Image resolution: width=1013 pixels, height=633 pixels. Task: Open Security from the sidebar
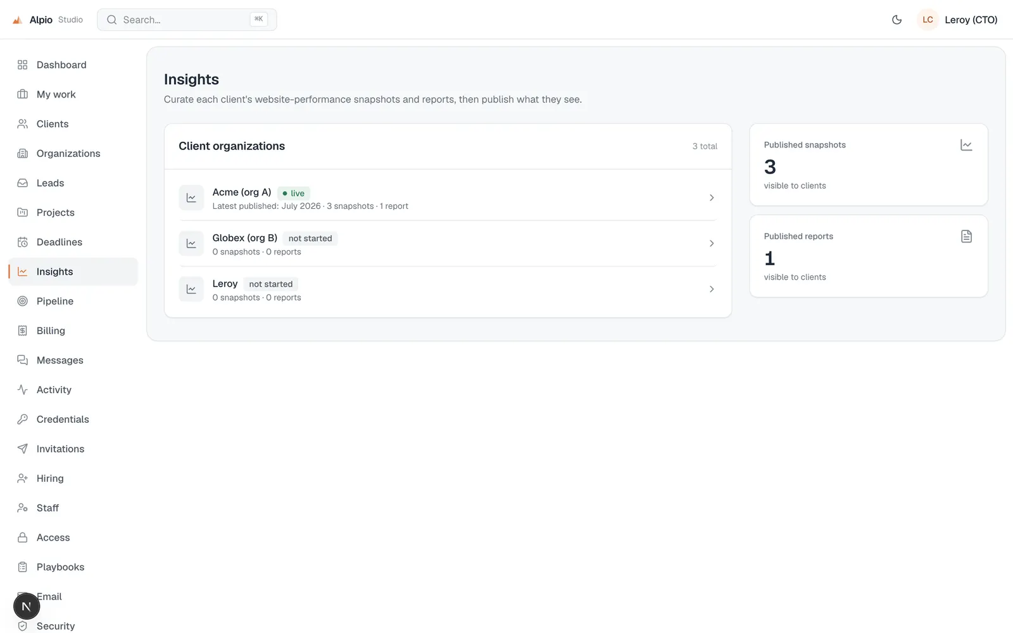[x=73, y=626]
